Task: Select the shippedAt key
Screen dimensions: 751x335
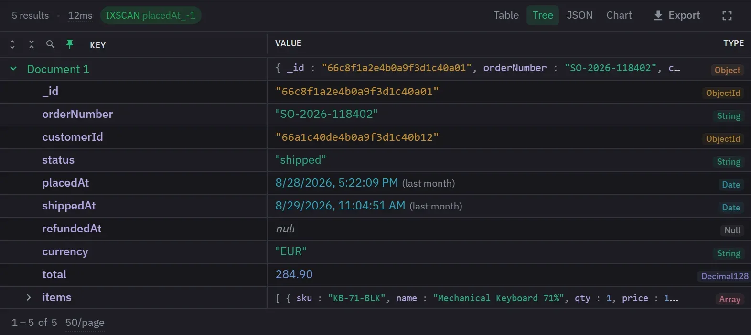Action: (69, 206)
